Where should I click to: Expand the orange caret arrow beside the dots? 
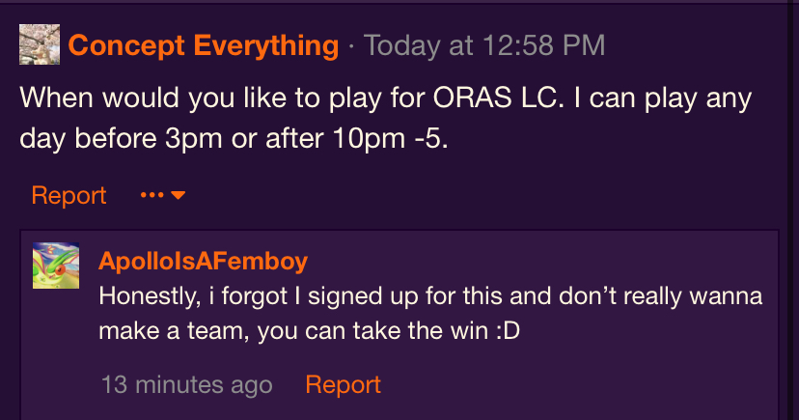[x=178, y=195]
